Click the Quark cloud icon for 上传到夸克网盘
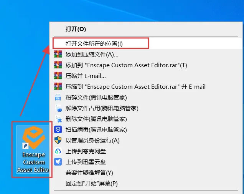 [x=58, y=151]
